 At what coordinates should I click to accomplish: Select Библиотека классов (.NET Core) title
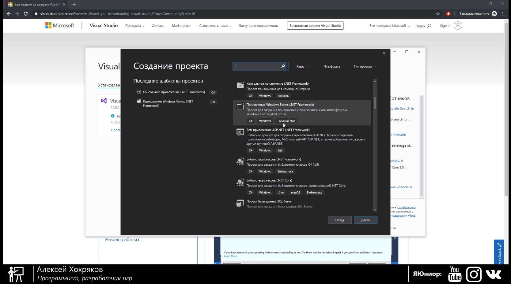point(269,180)
